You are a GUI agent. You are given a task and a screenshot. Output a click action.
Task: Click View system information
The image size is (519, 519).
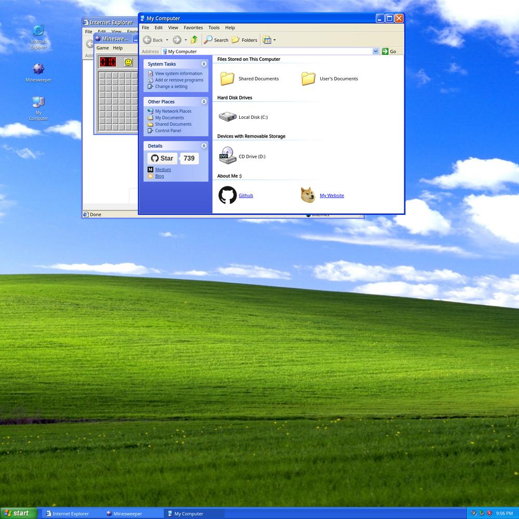click(179, 74)
